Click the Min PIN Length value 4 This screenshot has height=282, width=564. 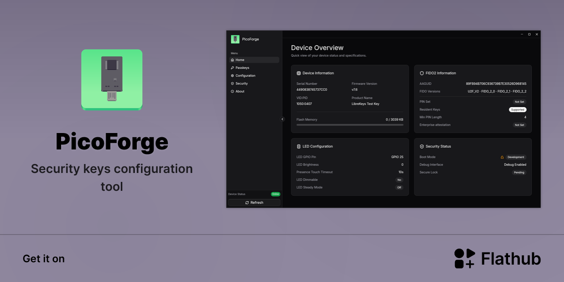[525, 117]
